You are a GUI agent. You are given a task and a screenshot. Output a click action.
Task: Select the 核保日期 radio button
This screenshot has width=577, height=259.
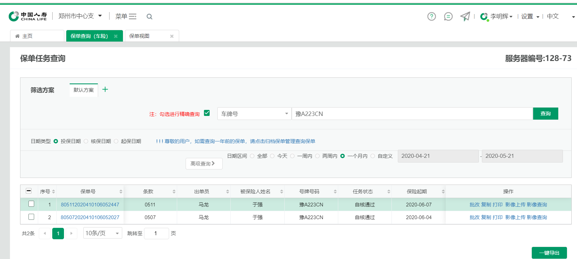(86, 141)
